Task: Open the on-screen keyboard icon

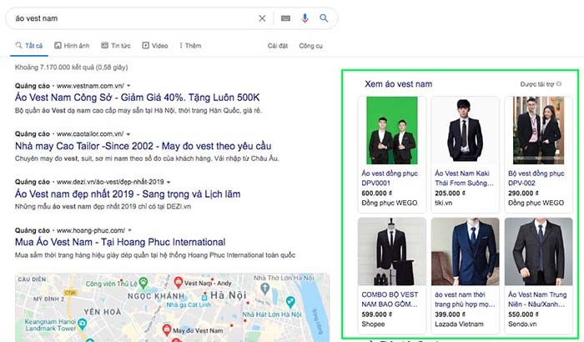Action: (x=285, y=18)
